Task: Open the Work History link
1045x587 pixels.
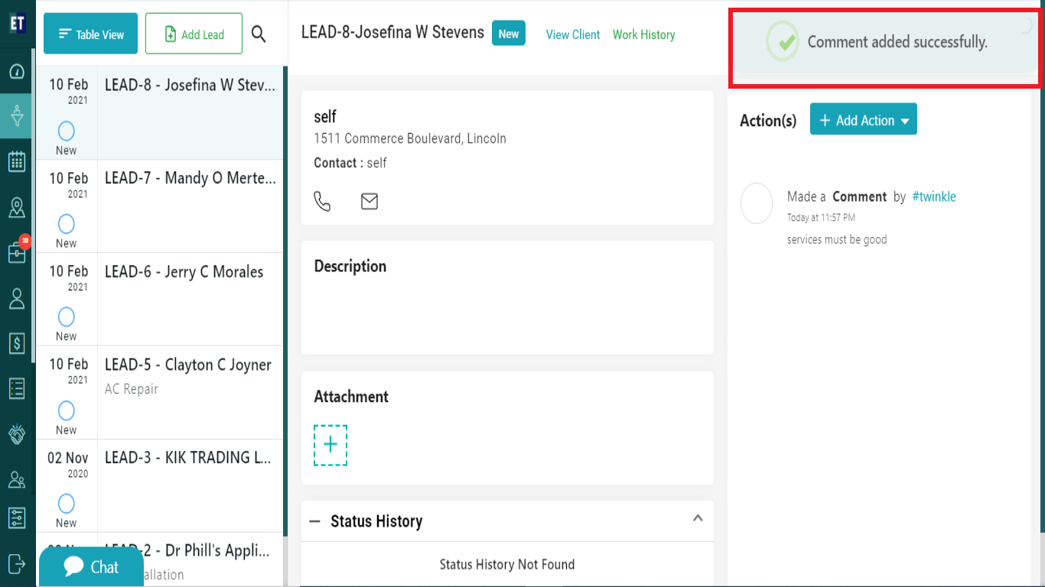Action: [644, 34]
